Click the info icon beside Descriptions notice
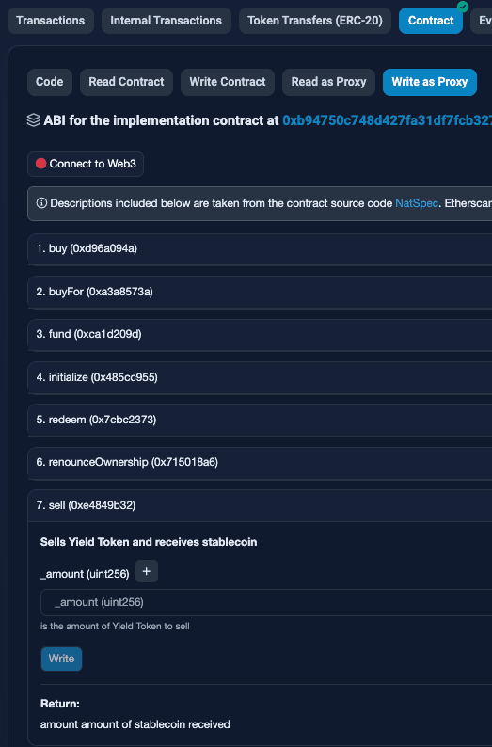492x747 pixels. pyautogui.click(x=41, y=203)
